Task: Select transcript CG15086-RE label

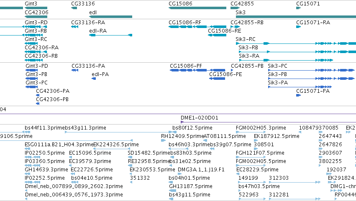Action: 225,31
